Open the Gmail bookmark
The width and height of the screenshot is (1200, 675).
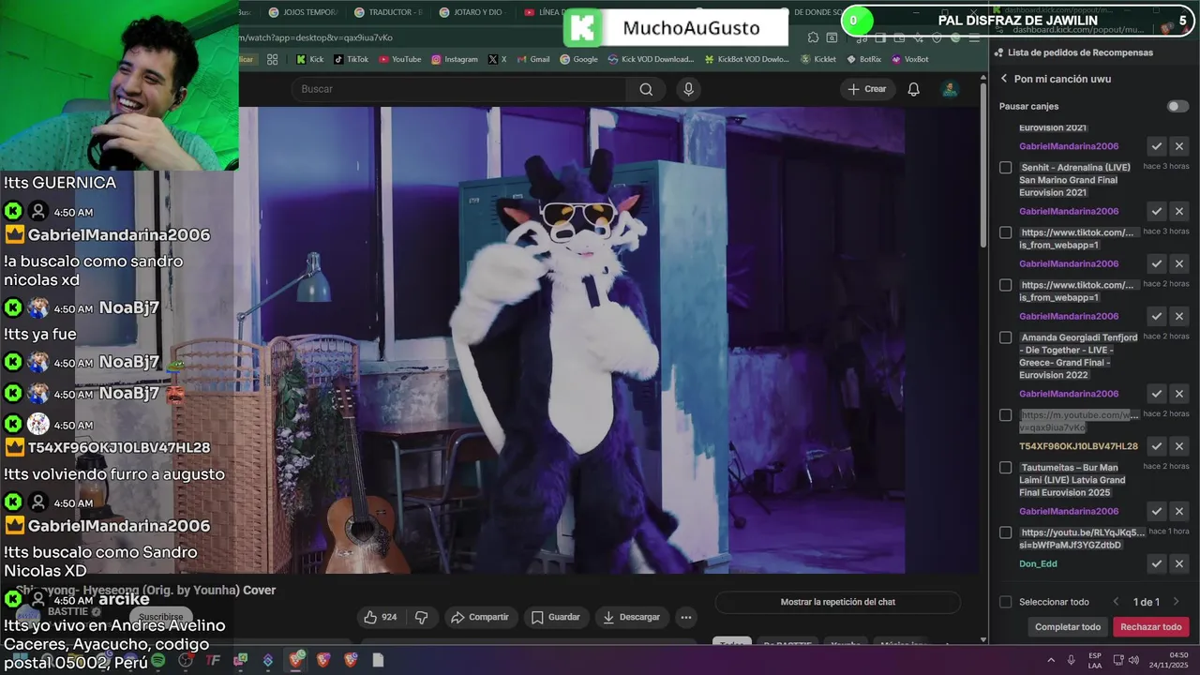pos(532,59)
